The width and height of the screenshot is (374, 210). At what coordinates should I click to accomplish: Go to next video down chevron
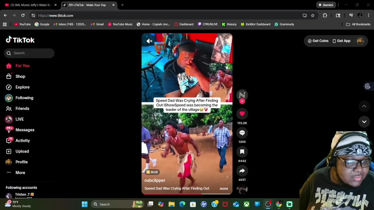(364, 122)
